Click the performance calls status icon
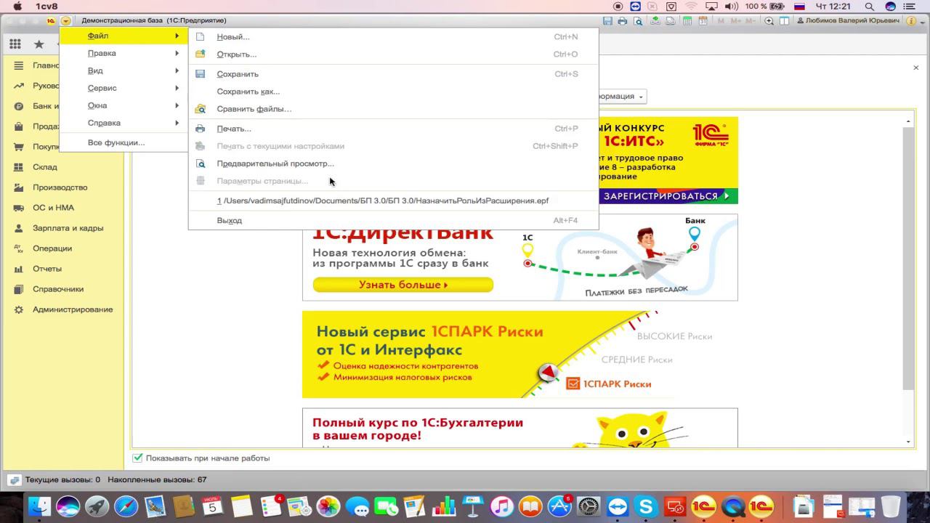 15,480
